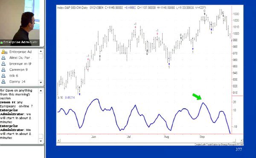Click the green status indicator on video
The height and width of the screenshot is (158, 256).
coord(1,42)
